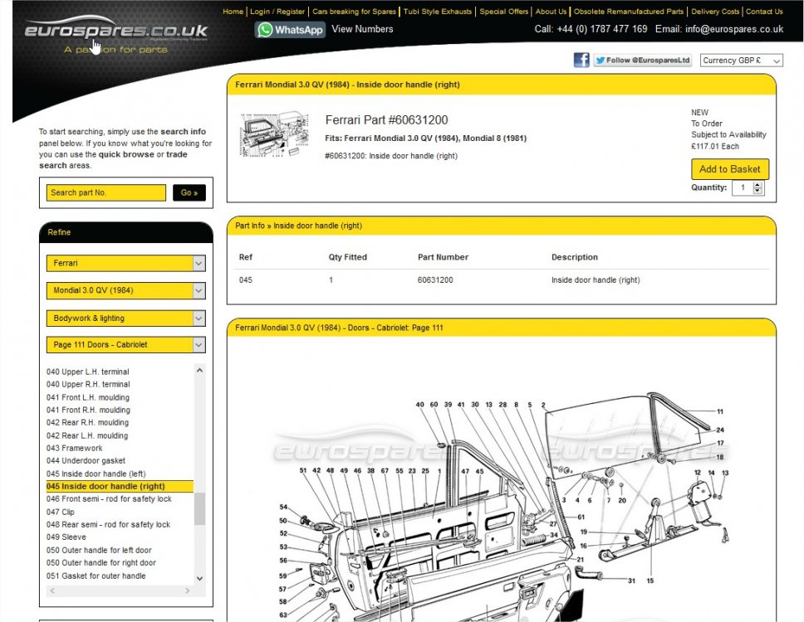Expand the Mondial 3.0 QV (1984) model dropdown

tap(126, 291)
